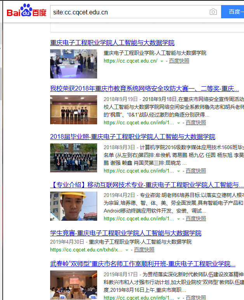244x300 pixels.
Task: Open result 【专业介绍】移动互联网技术专业
Action: pos(146,185)
